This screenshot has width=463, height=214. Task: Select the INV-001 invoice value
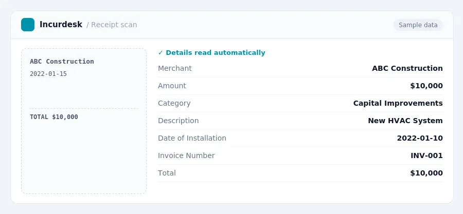click(x=426, y=155)
